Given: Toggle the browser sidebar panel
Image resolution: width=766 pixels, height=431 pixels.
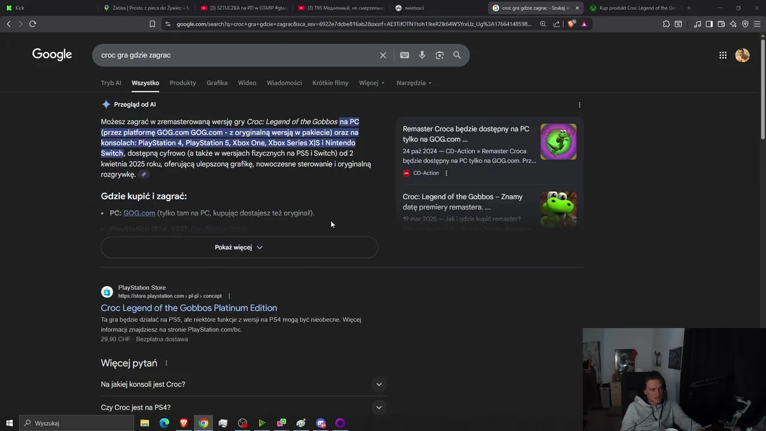Looking at the screenshot, I should pyautogui.click(x=709, y=24).
